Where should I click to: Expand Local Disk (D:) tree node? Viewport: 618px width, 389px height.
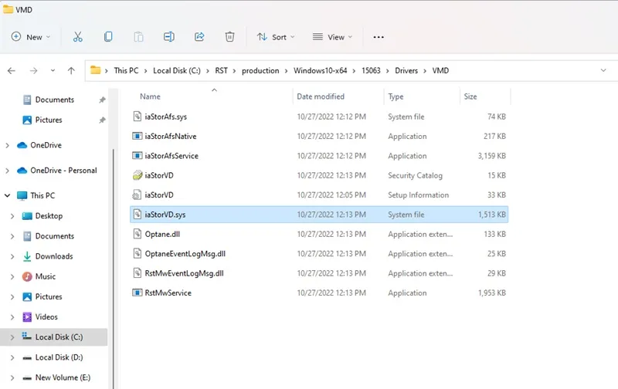[12, 357]
